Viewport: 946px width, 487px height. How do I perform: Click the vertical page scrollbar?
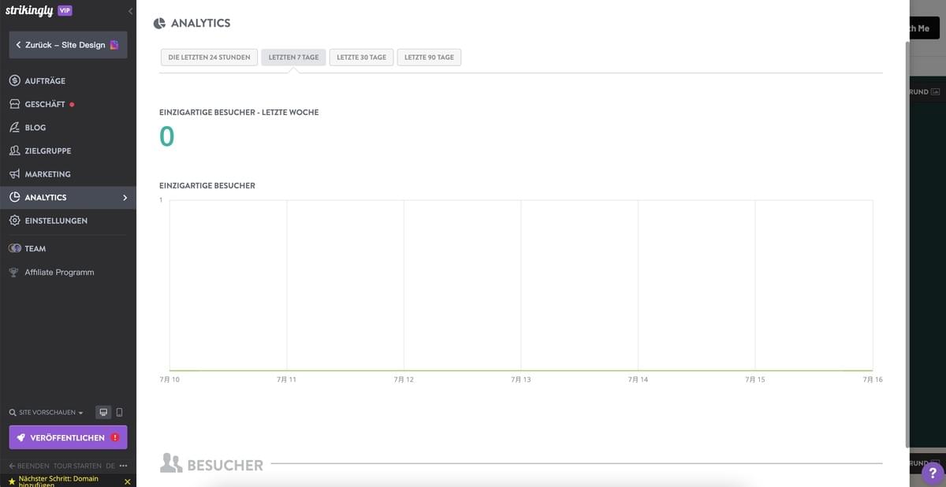(907, 243)
